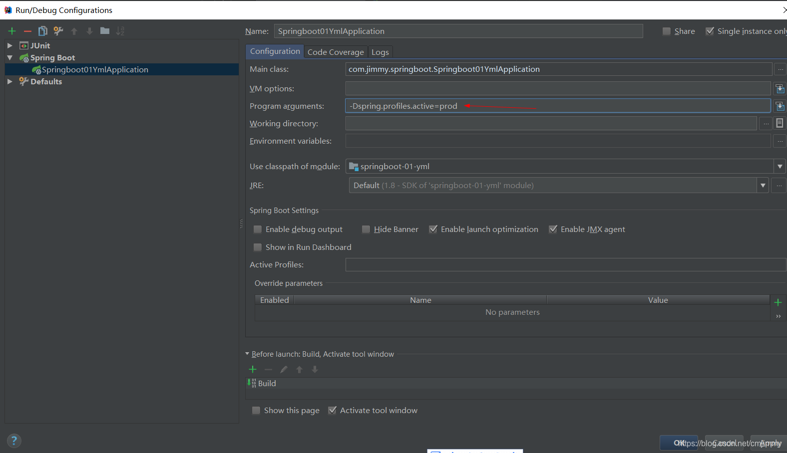This screenshot has height=453, width=787.
Task: Show more override parameter actions
Action: pos(779,316)
